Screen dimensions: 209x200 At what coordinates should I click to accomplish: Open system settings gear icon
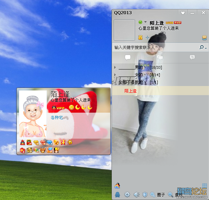pyautogui.click(x=127, y=195)
